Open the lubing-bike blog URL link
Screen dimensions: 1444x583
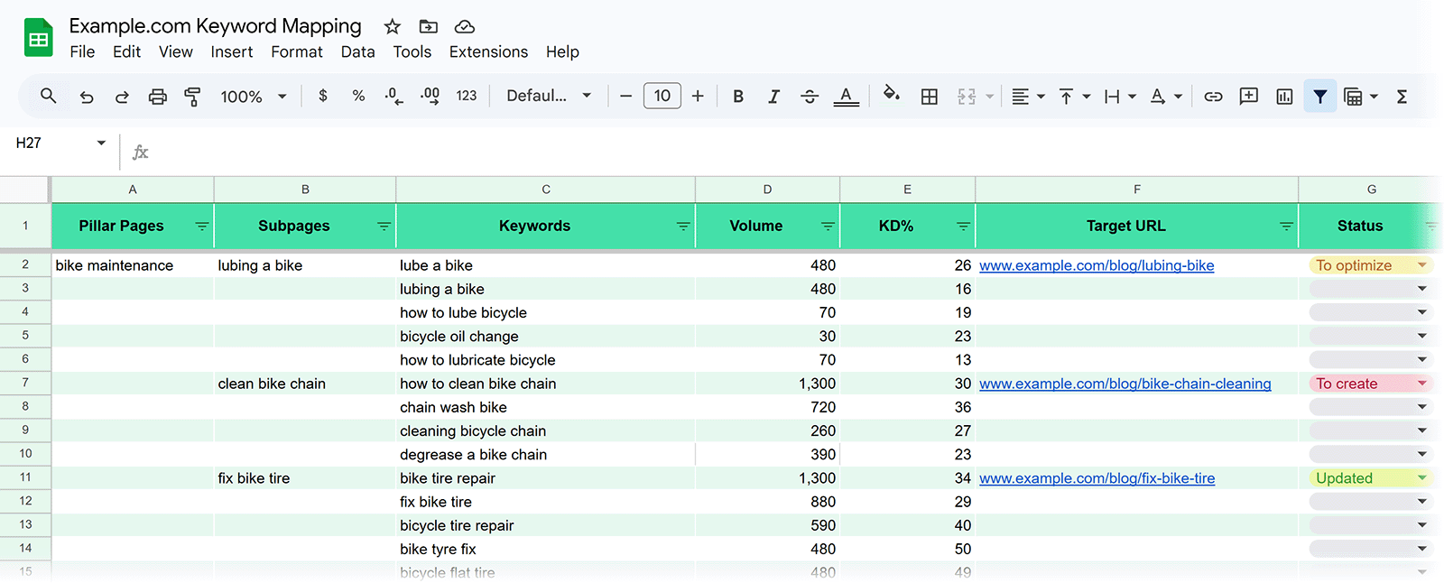click(x=1097, y=265)
